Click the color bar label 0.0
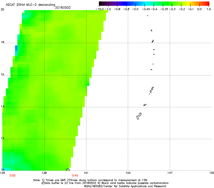The image size is (214, 188). tap(200, 9)
